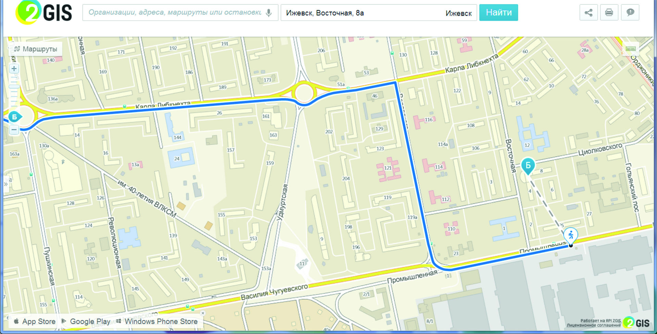The image size is (657, 334).
Task: Select the ruler measurement tool
Action: pyautogui.click(x=630, y=49)
